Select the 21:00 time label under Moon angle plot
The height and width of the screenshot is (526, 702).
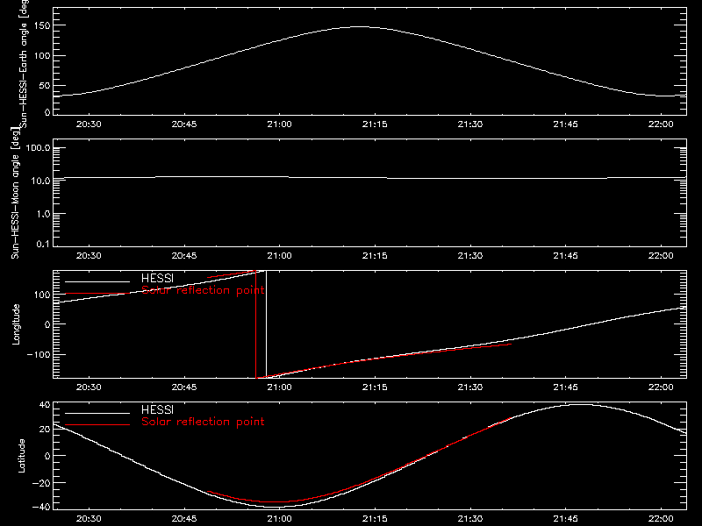(279, 256)
